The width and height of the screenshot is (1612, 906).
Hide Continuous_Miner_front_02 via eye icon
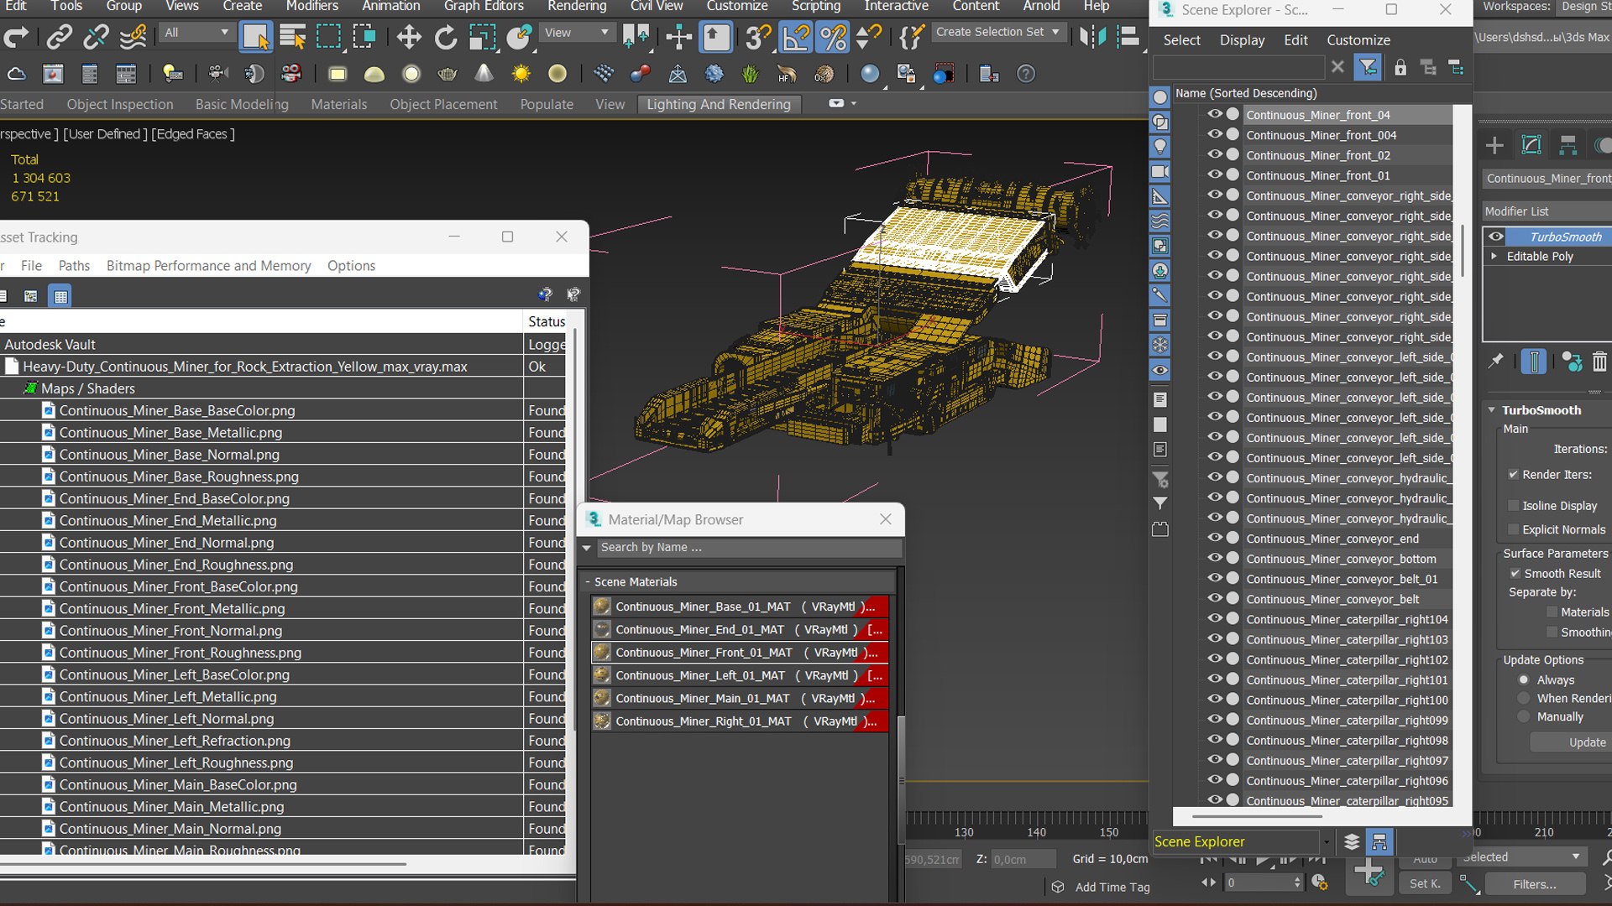[x=1215, y=154]
